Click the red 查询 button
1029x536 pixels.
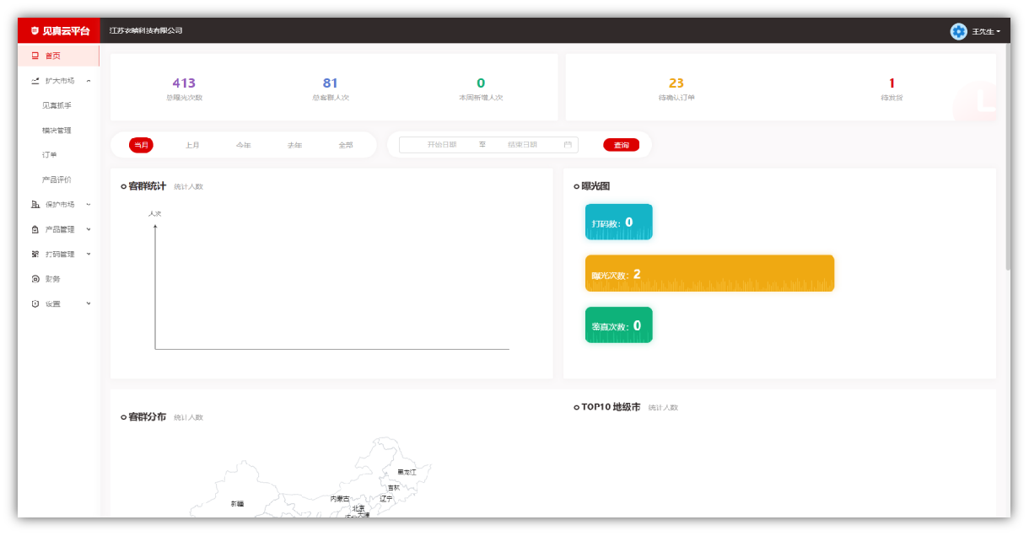621,145
